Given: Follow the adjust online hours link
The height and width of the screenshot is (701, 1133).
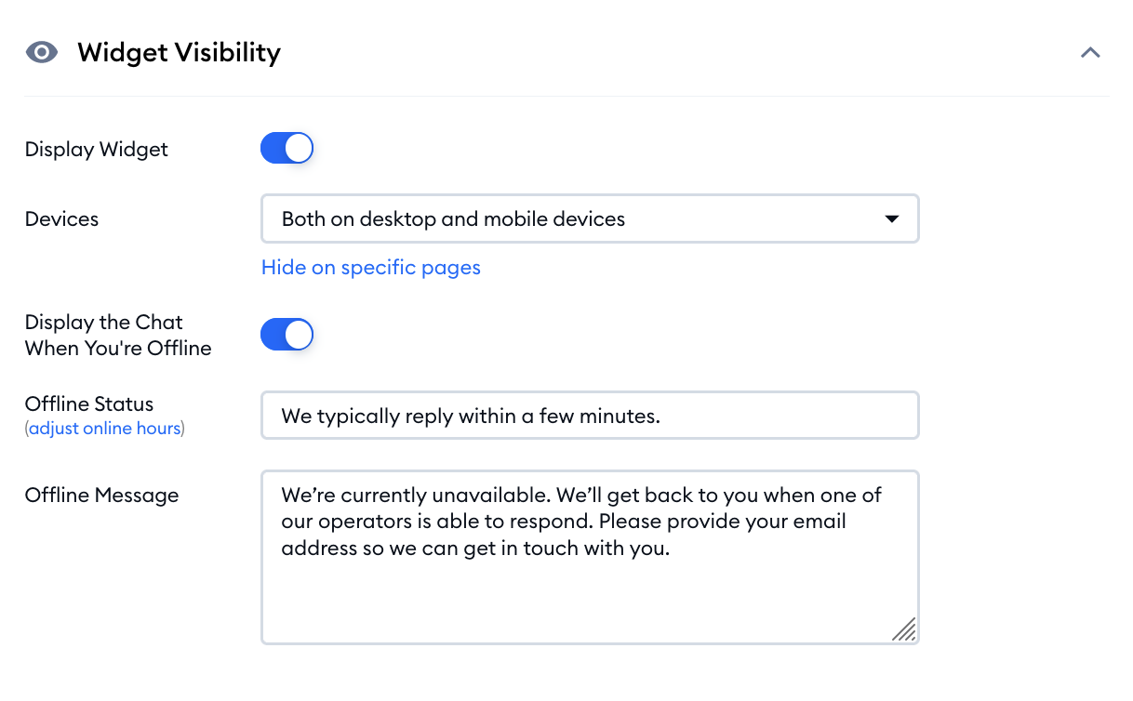Looking at the screenshot, I should [x=105, y=429].
